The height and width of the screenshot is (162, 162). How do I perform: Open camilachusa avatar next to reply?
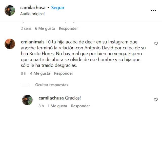[x=27, y=100]
